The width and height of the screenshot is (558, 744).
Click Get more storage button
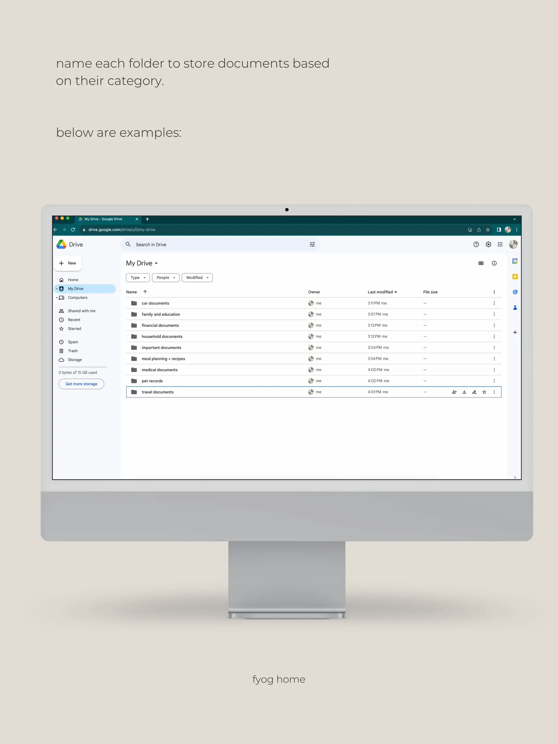81,384
